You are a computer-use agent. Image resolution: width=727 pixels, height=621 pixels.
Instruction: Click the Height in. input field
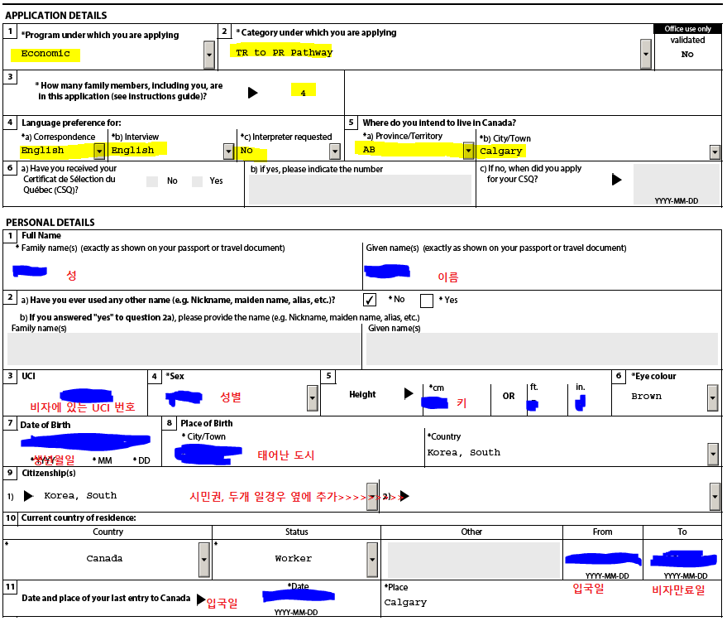coord(589,404)
